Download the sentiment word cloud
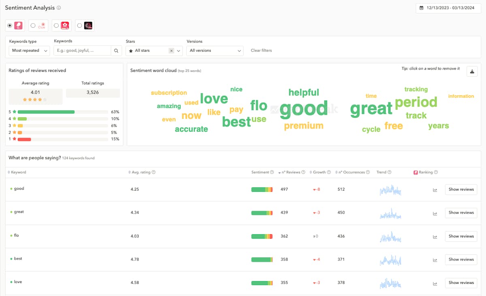 point(472,71)
